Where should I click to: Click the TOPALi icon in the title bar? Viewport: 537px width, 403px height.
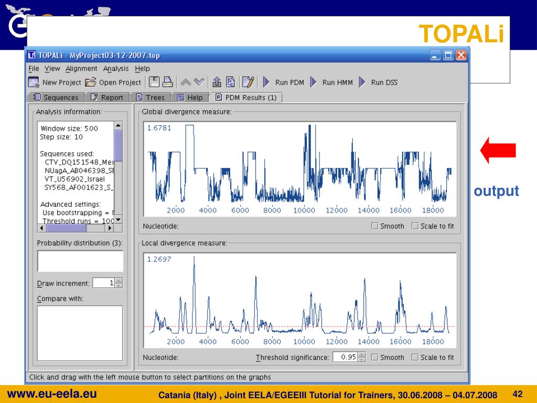click(x=31, y=55)
